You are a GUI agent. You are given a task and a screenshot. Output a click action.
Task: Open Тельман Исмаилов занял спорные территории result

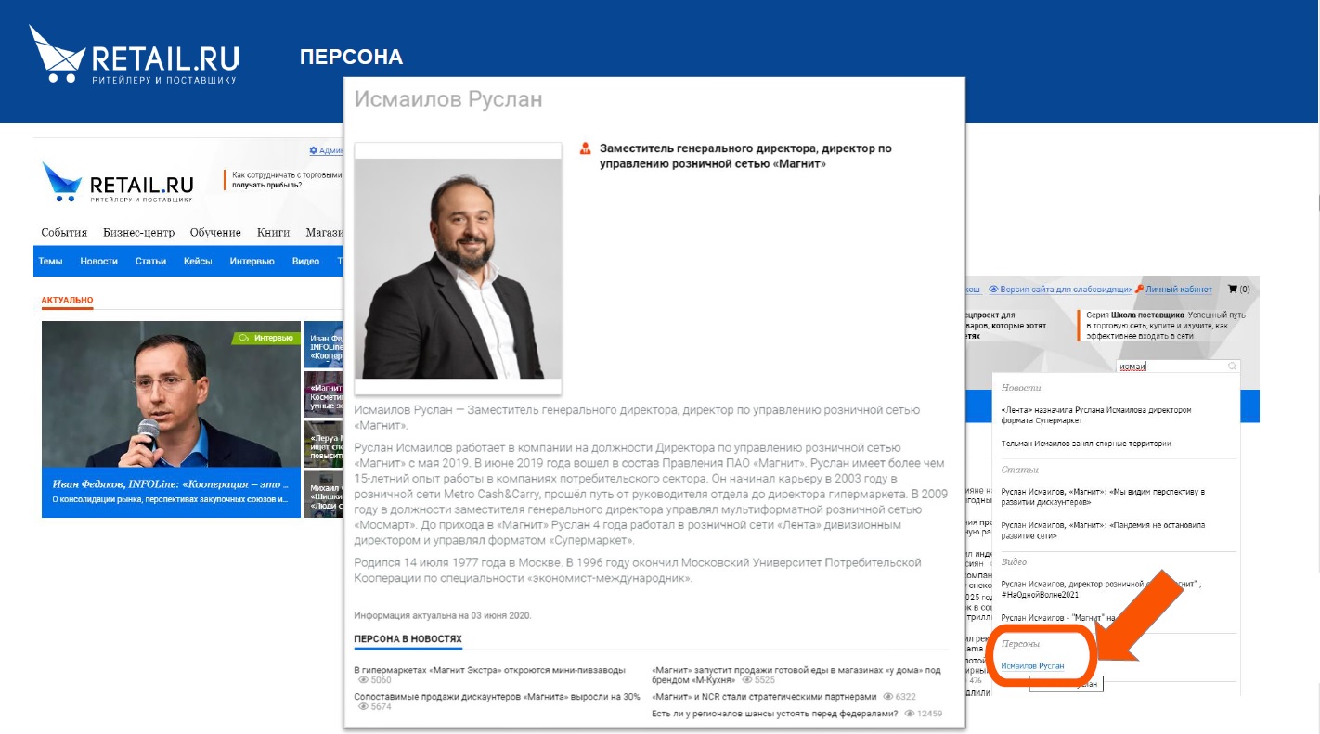pos(1086,444)
